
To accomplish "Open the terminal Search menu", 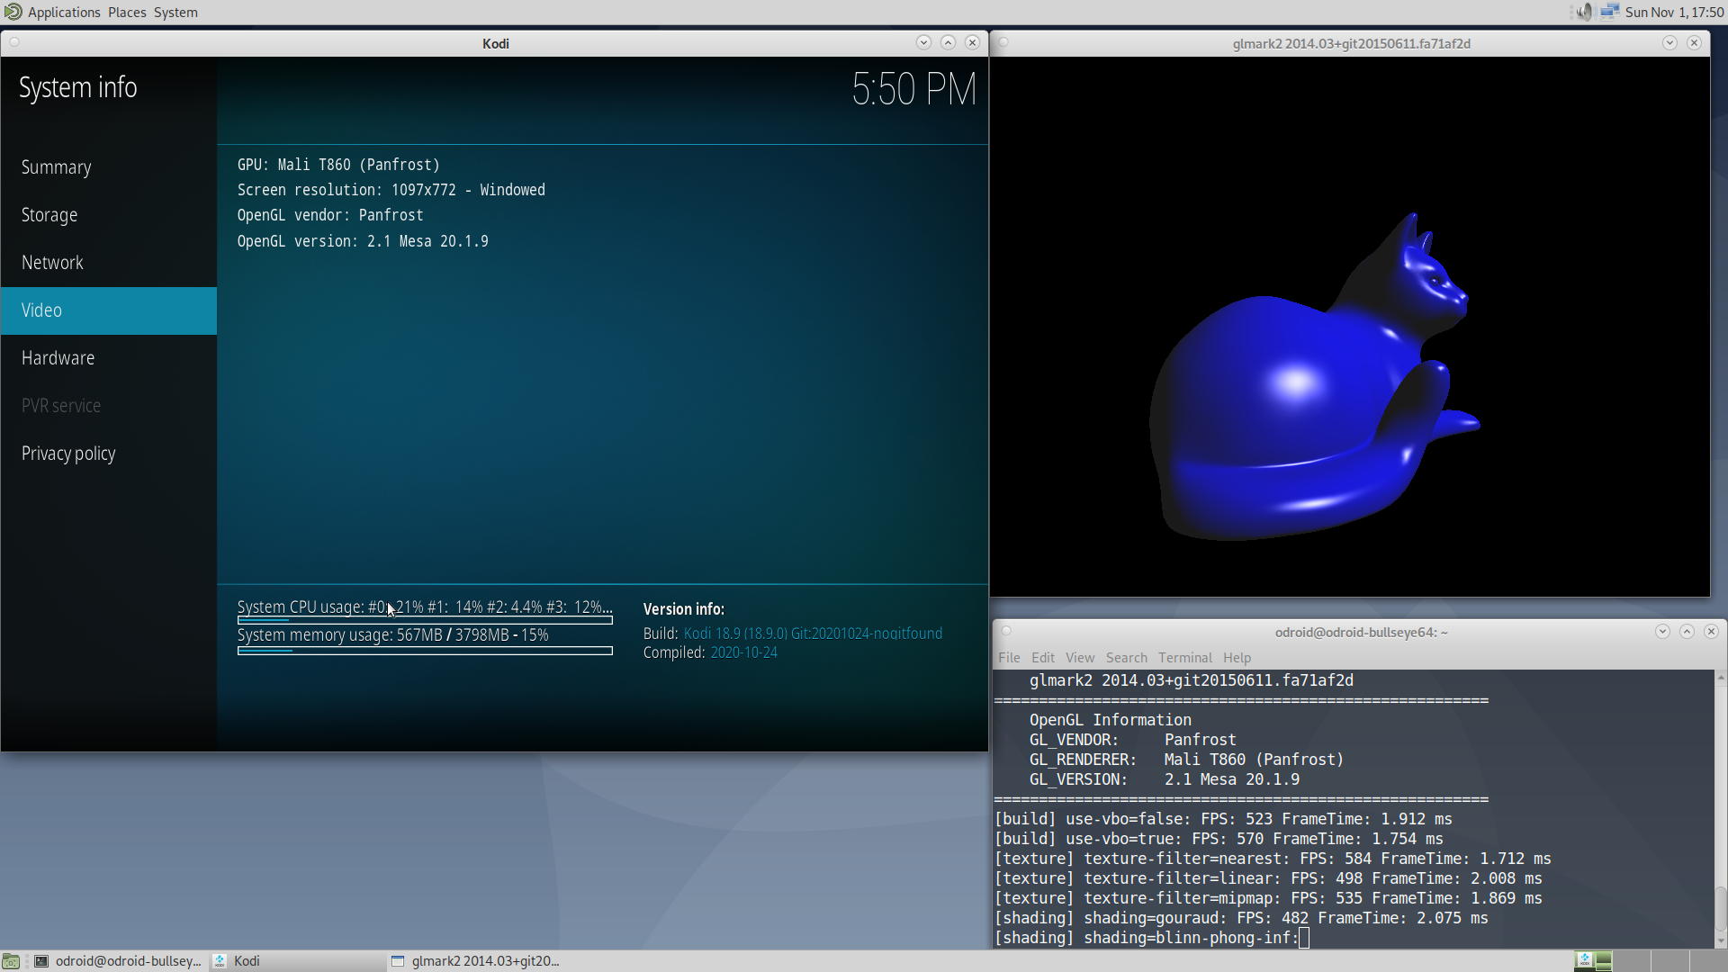I will click(x=1127, y=658).
